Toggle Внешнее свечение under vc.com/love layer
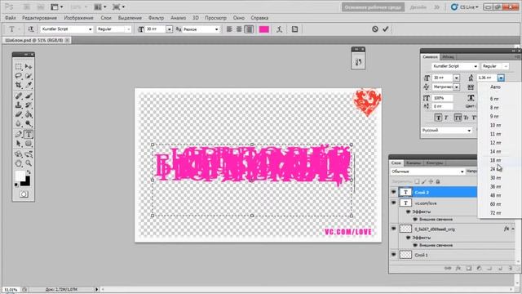522x294 pixels. (x=415, y=220)
